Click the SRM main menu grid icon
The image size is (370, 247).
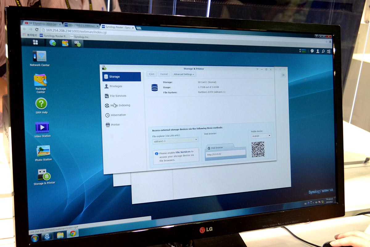click(35, 42)
